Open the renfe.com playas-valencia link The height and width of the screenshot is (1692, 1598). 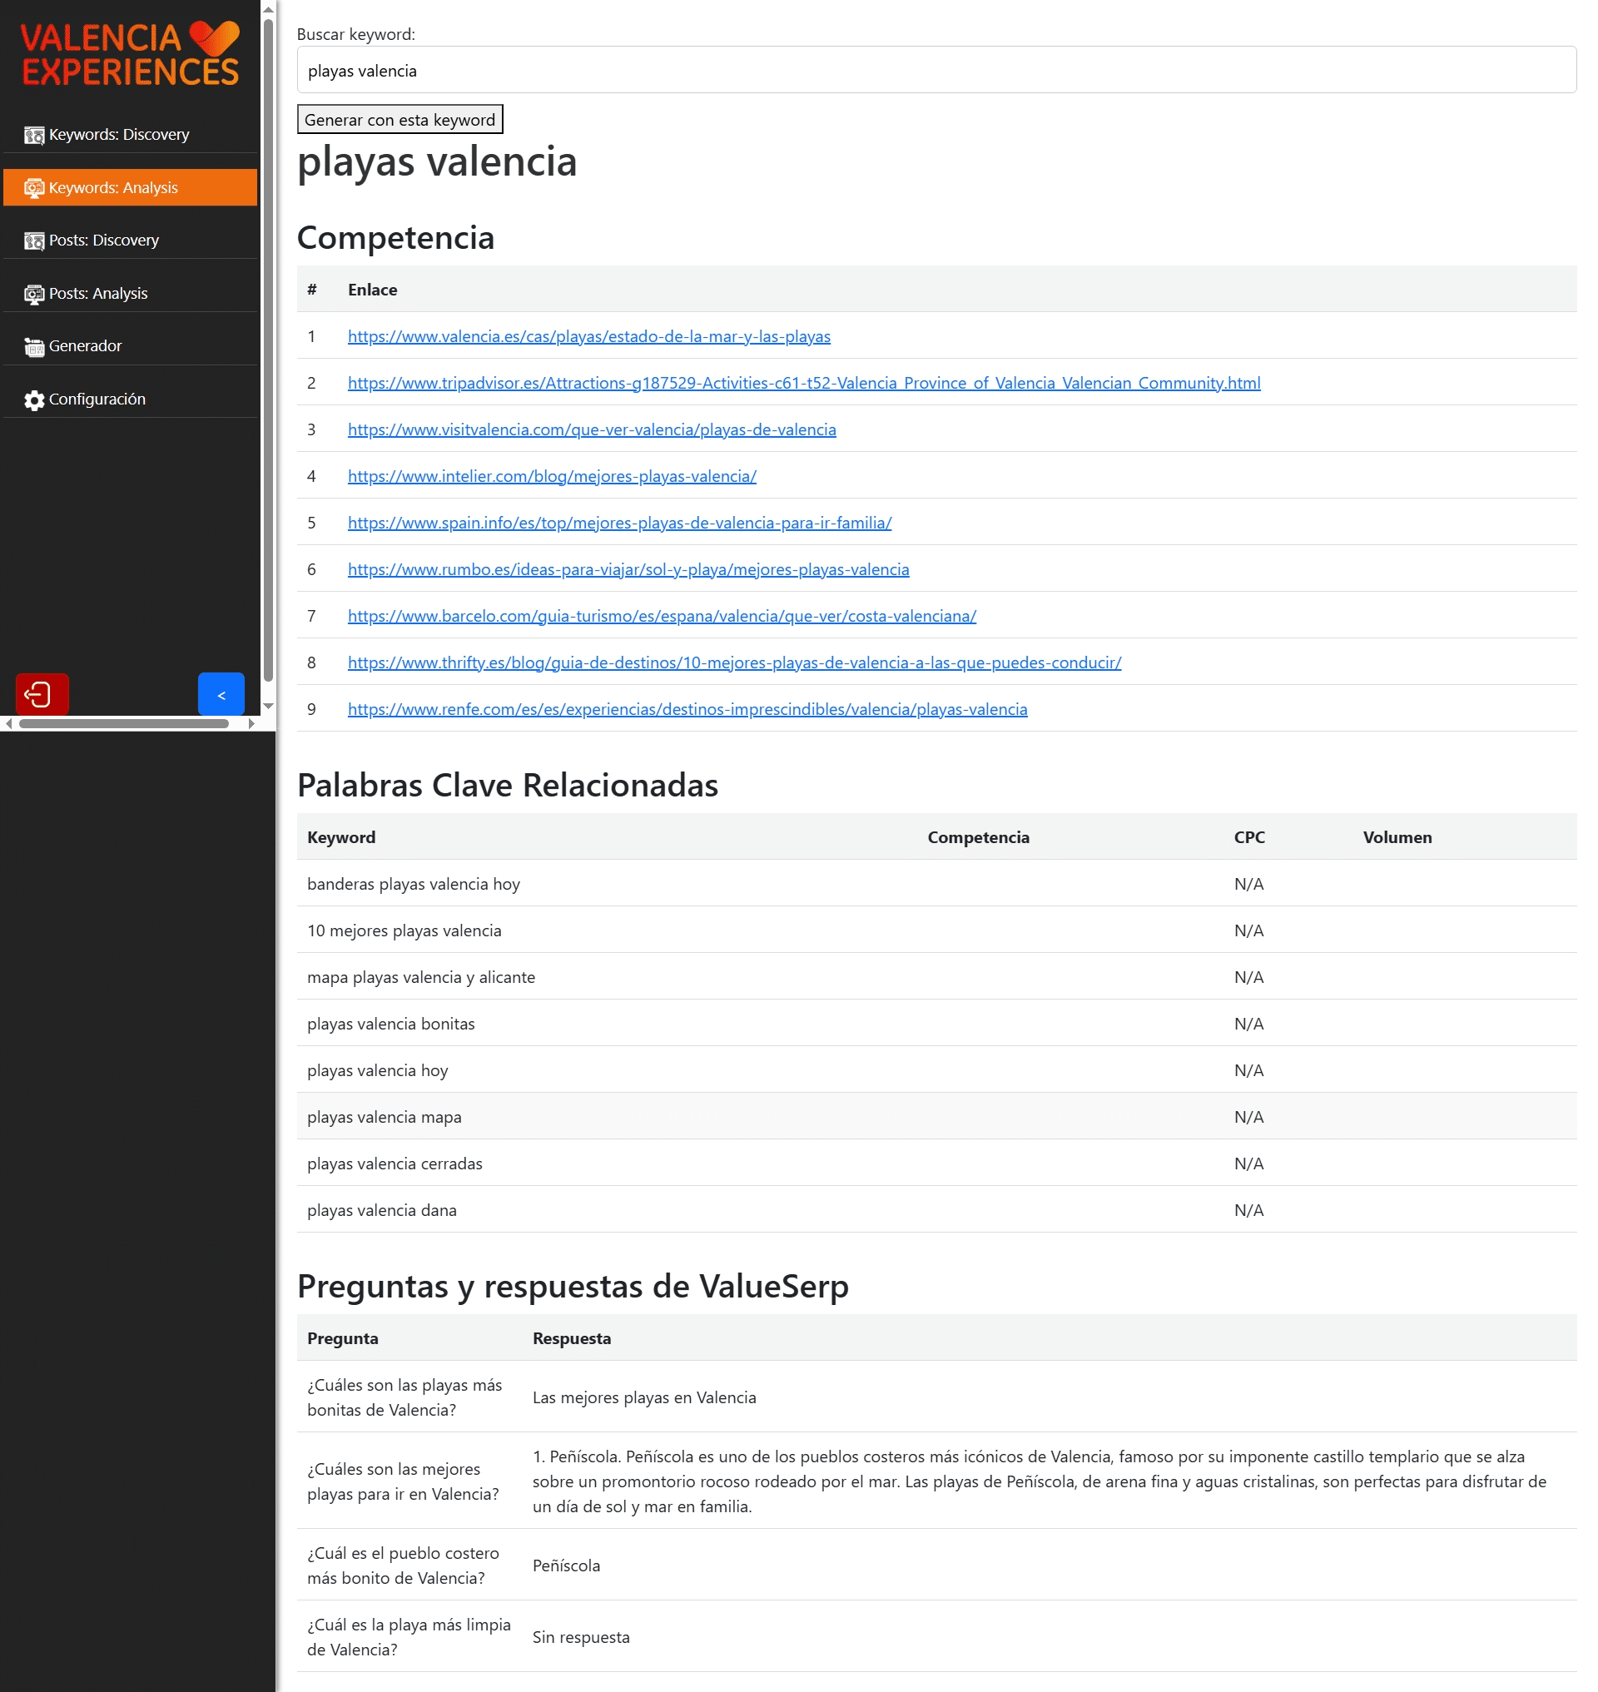(687, 709)
